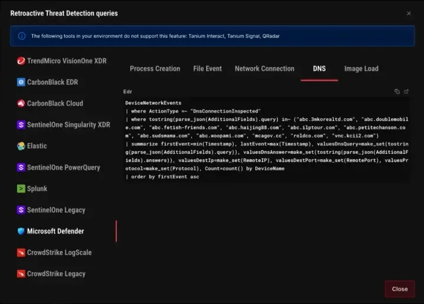Choose SentinelOne PowerQuery entry

58,167
